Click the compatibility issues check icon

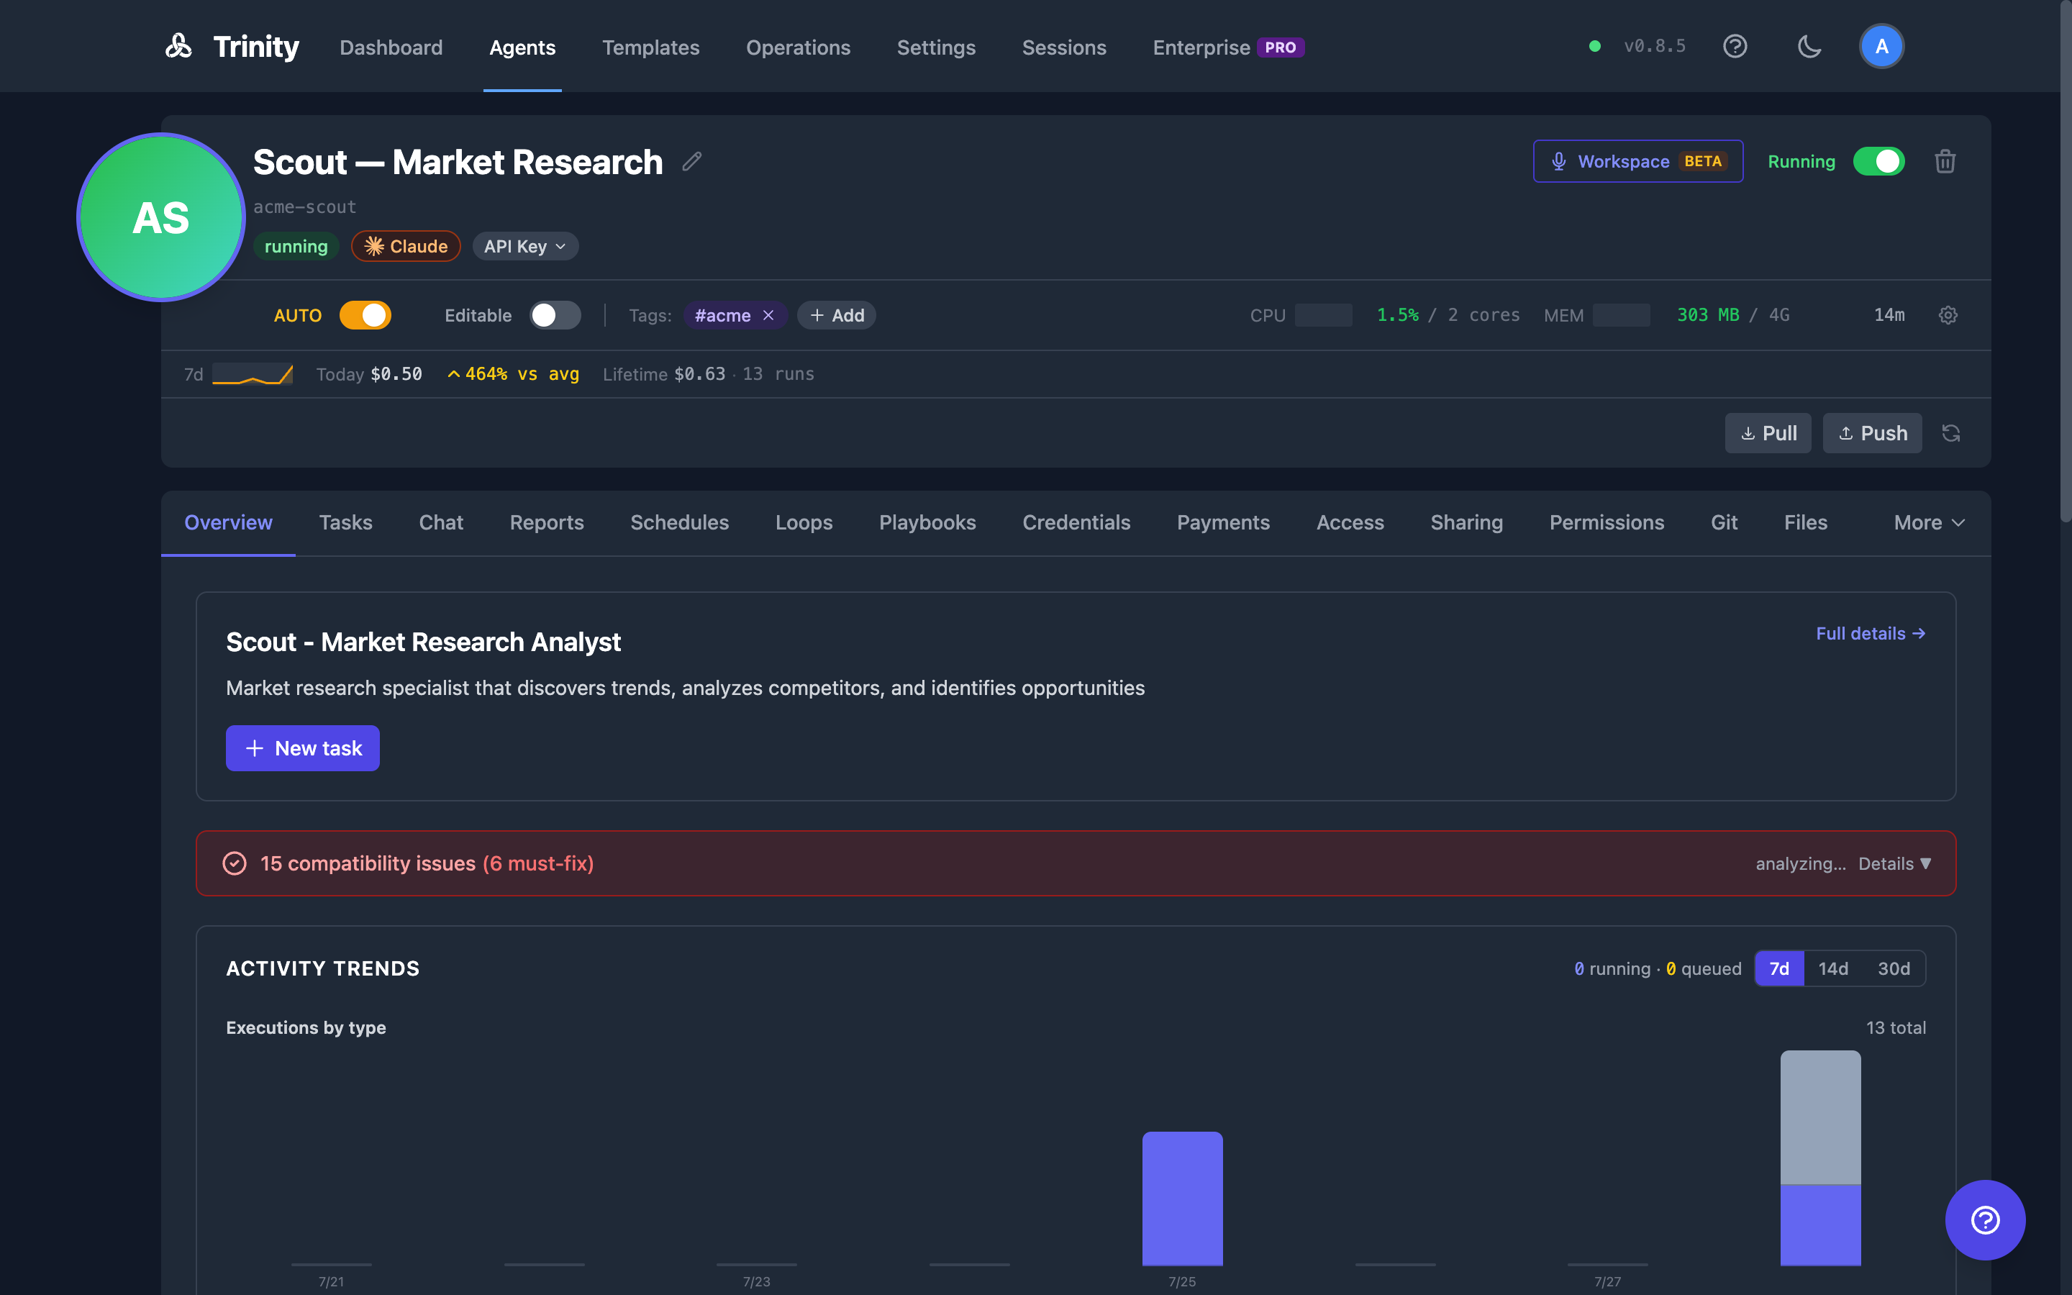pos(235,863)
